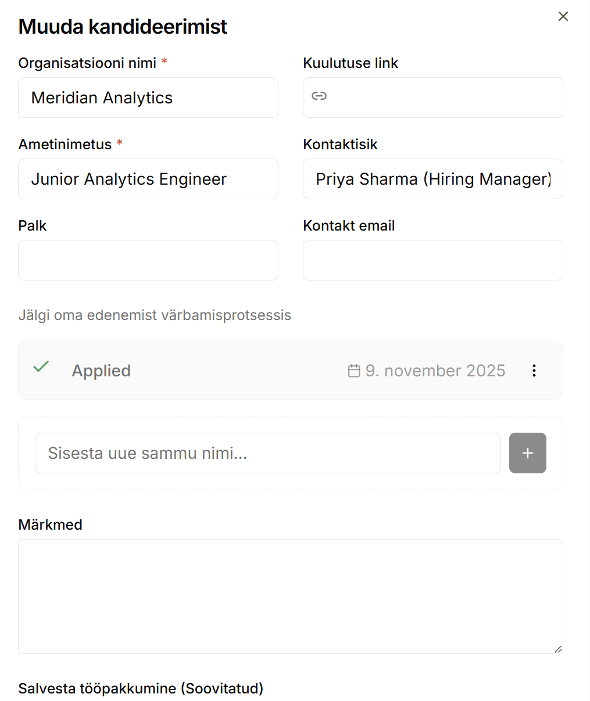The height and width of the screenshot is (701, 590).
Task: Click the Kuulutuse link URL input area
Action: click(432, 98)
